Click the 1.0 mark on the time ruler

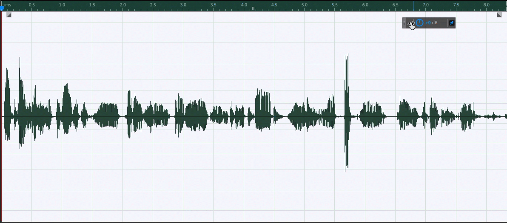[62, 5]
